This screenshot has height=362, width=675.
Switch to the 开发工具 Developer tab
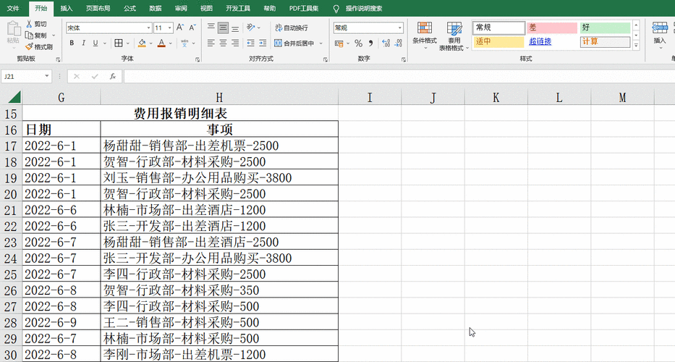click(x=237, y=8)
